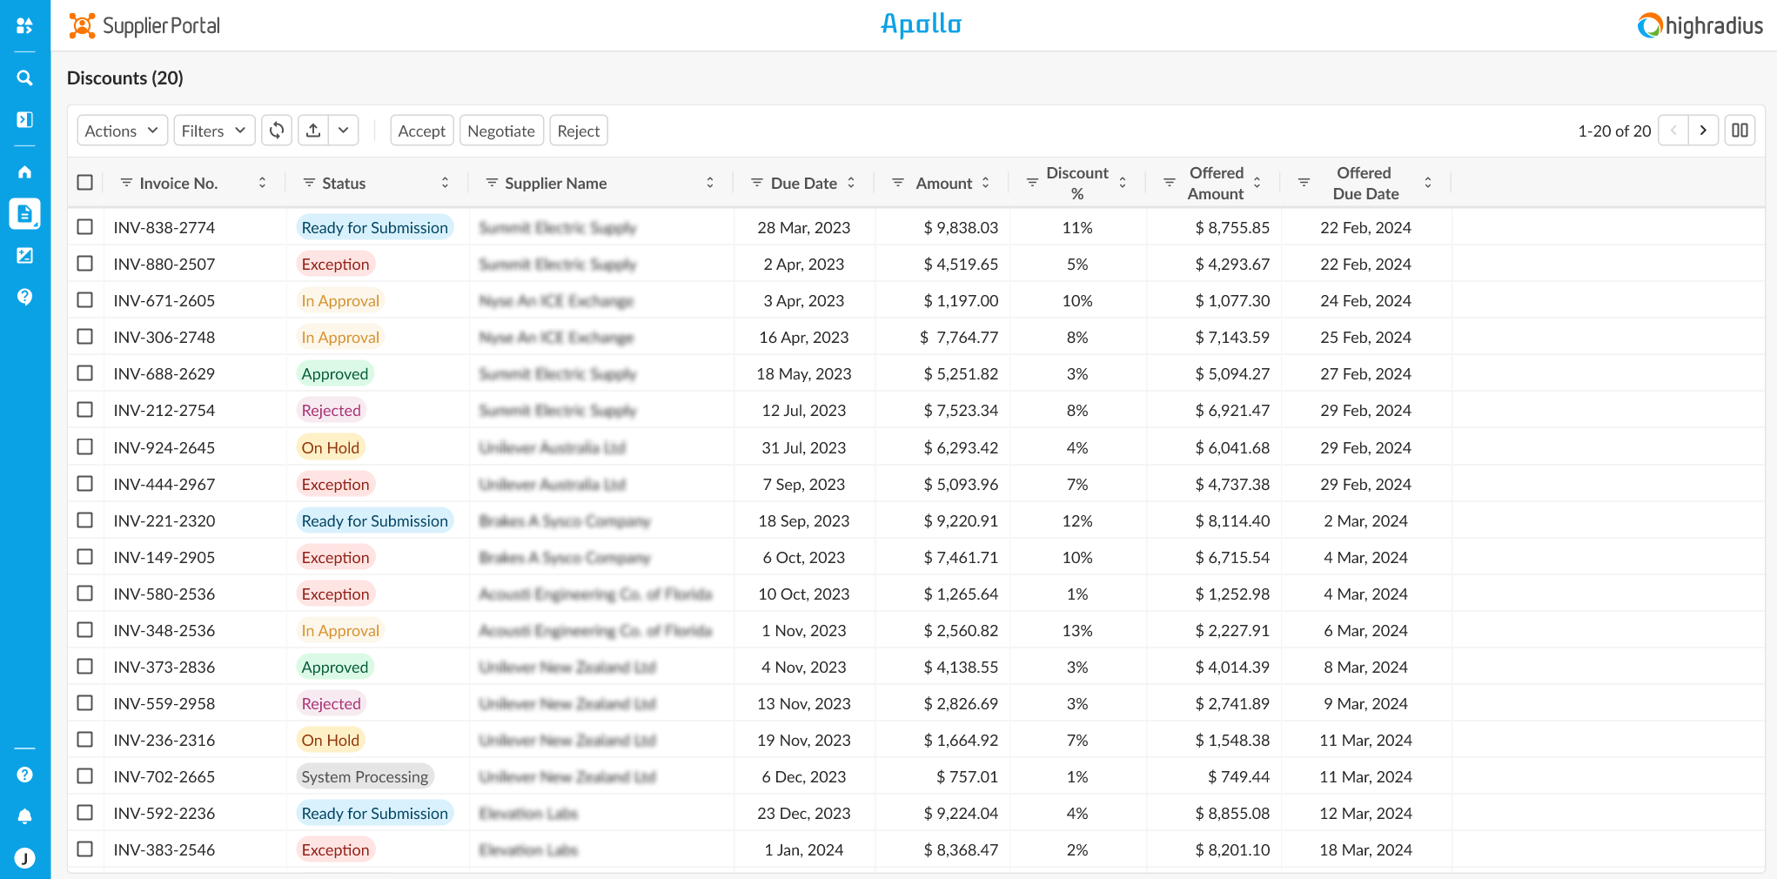Viewport: 1777px width, 879px height.
Task: Sort by Status arrows
Action: [x=445, y=183]
